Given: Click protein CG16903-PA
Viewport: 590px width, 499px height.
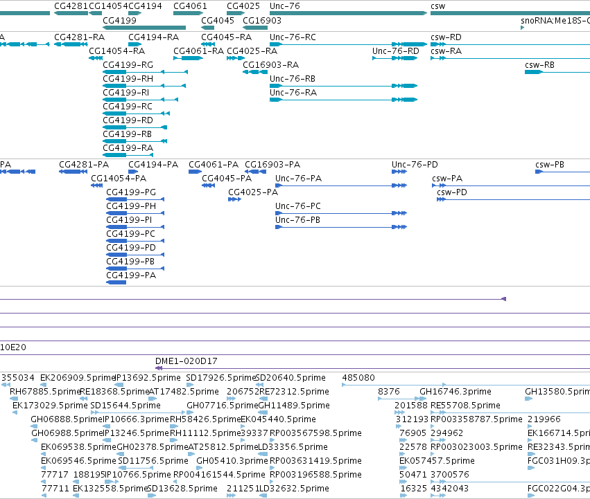Looking at the screenshot, I should (256, 172).
